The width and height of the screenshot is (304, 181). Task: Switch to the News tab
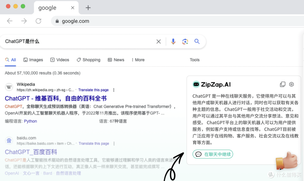[x=116, y=60]
